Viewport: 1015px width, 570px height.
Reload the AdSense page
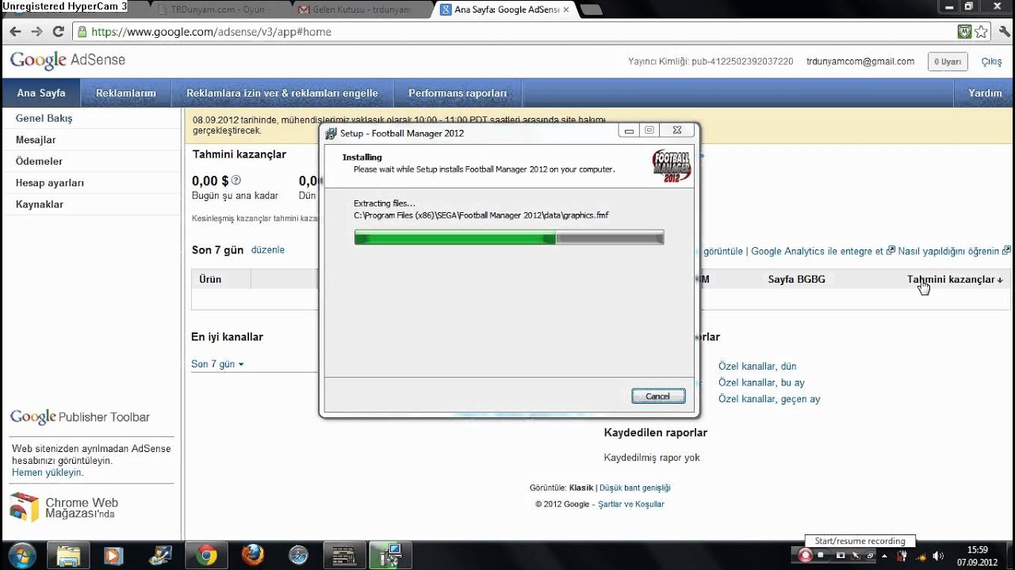(58, 32)
